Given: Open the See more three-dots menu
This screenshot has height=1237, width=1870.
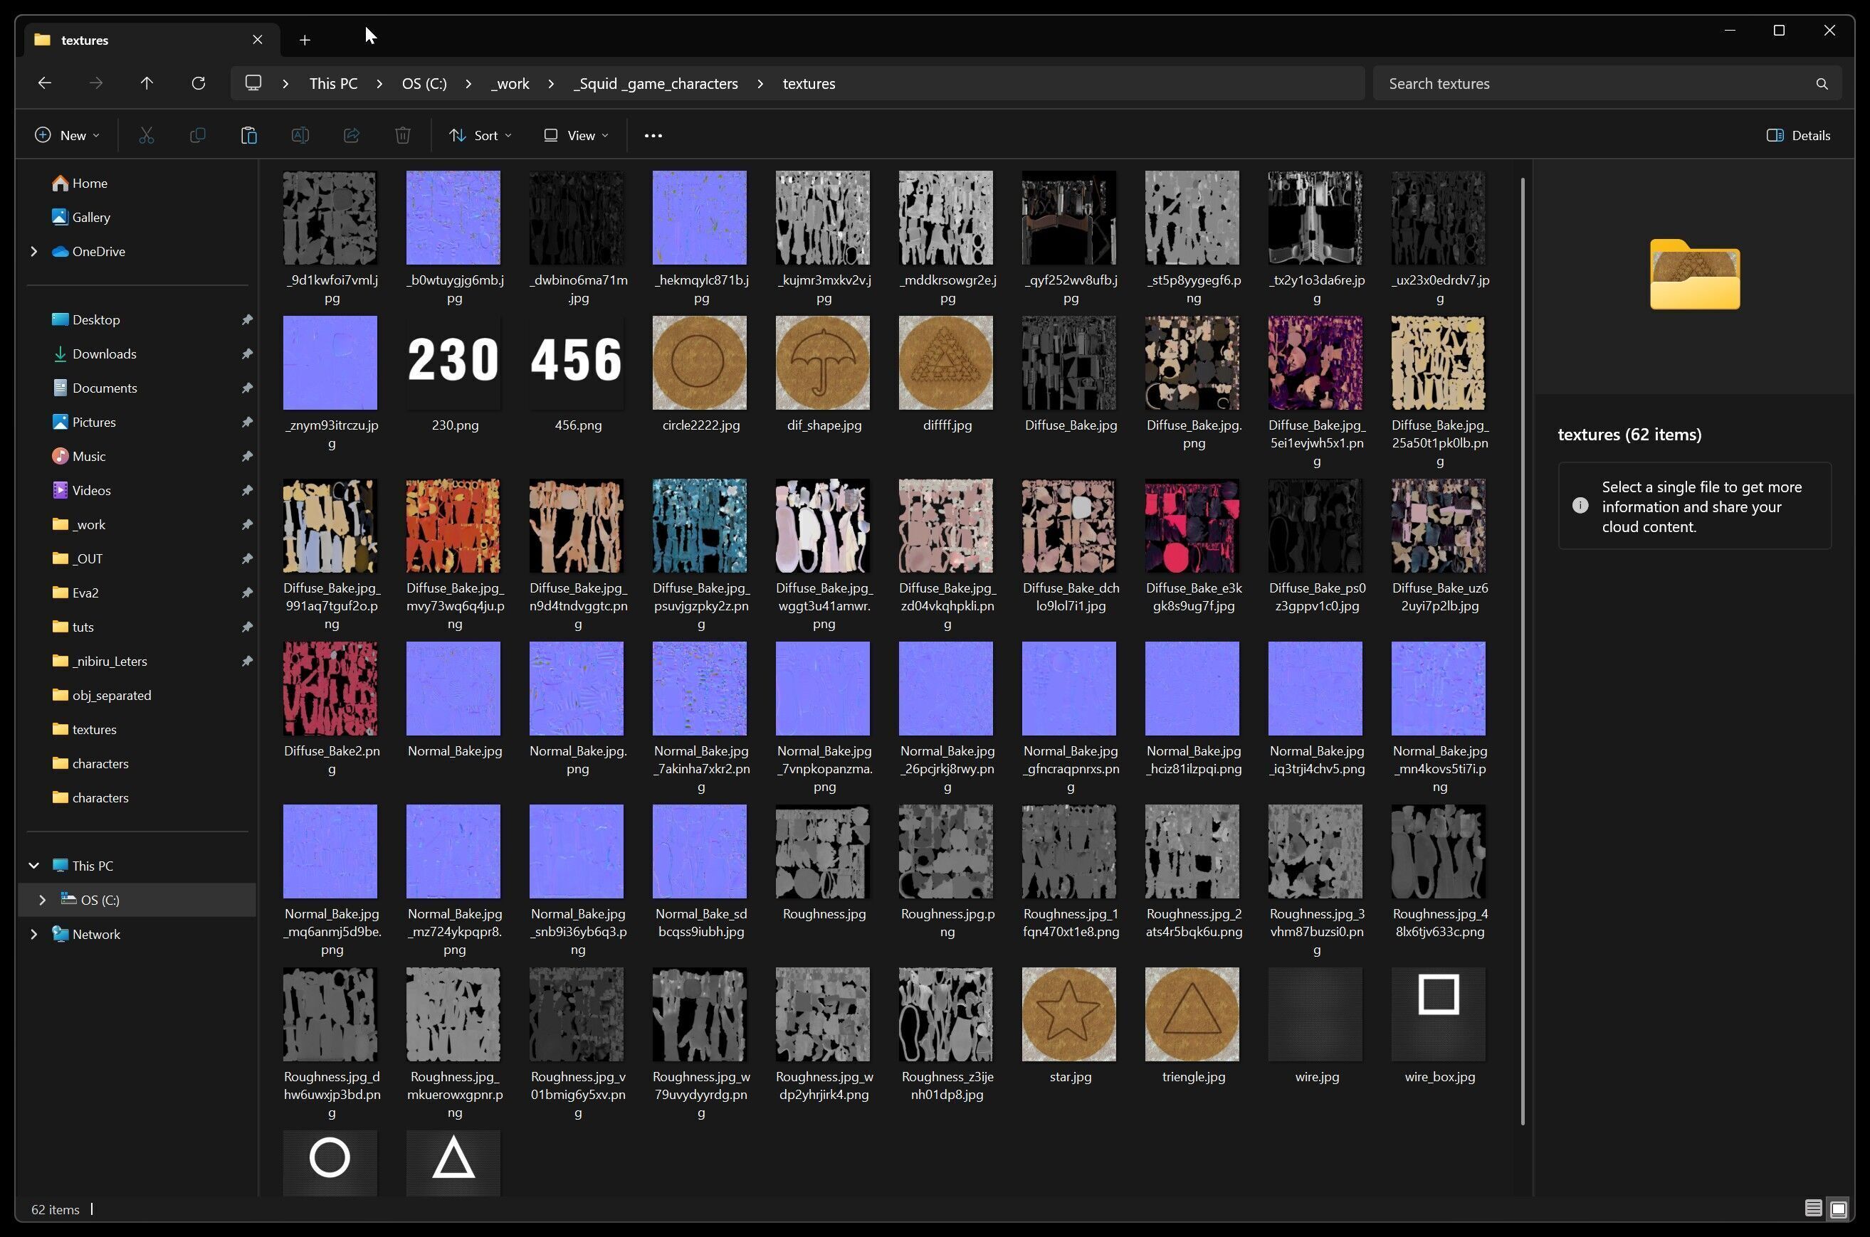Looking at the screenshot, I should 653,136.
